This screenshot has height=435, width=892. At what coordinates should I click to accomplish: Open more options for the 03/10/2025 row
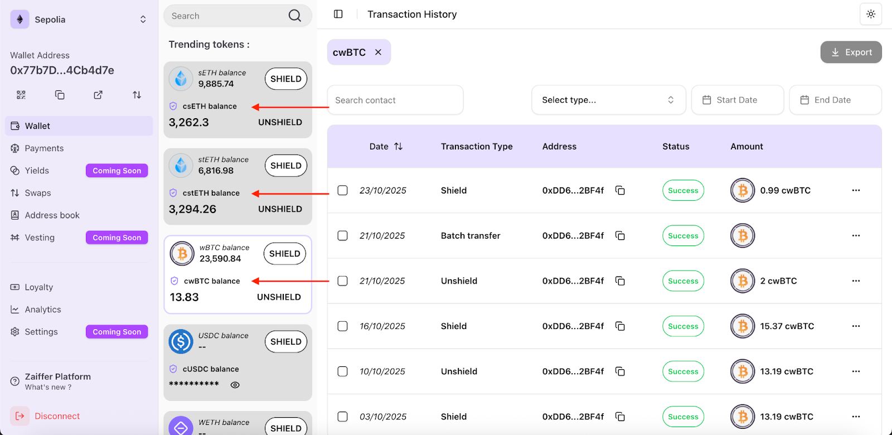coord(856,416)
